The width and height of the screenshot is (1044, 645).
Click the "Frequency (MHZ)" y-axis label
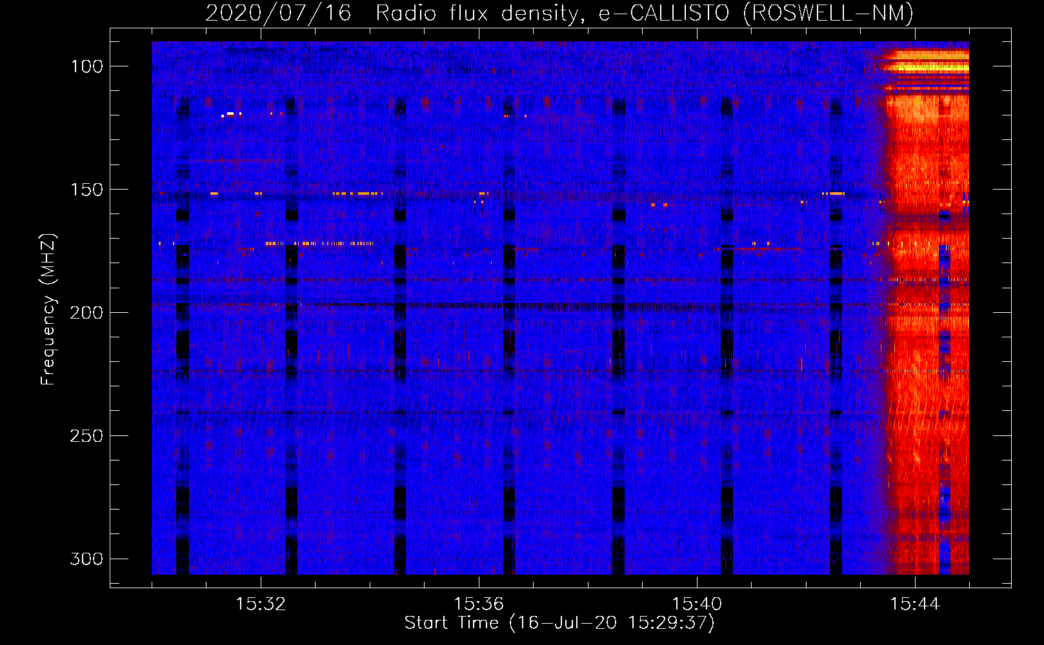48,310
